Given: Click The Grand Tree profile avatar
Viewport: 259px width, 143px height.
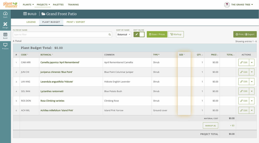Looking at the screenshot, I should 227,5.
